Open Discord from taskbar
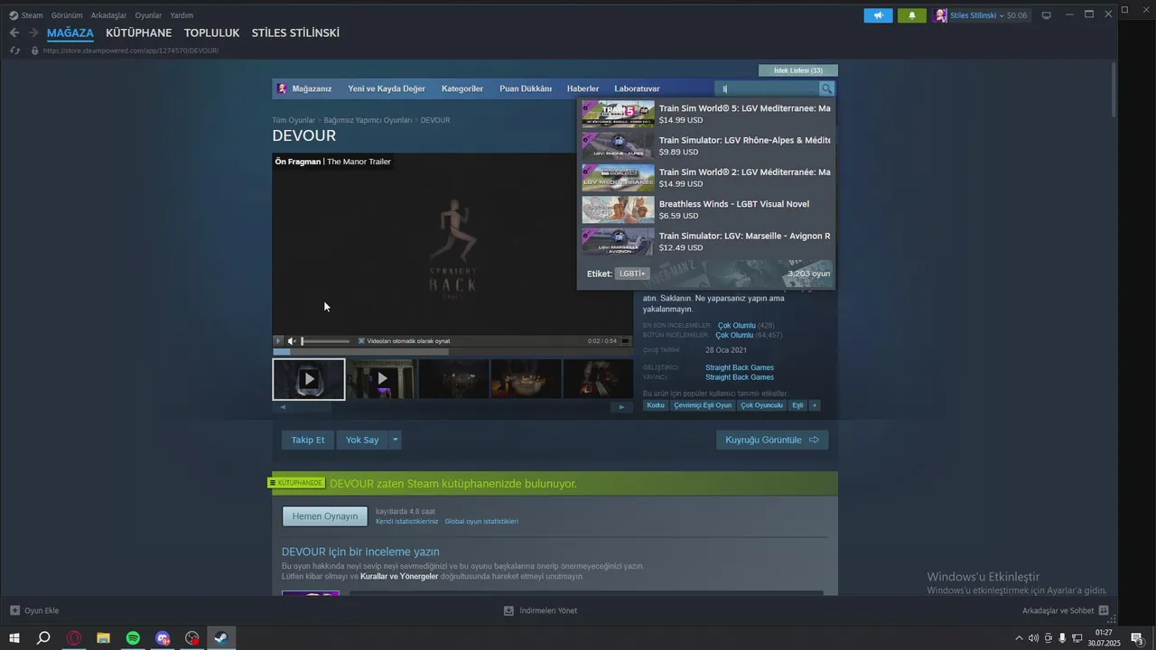Image resolution: width=1156 pixels, height=650 pixels. click(x=163, y=638)
